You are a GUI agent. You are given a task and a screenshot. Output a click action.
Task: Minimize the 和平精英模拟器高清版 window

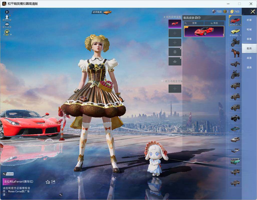228,4
